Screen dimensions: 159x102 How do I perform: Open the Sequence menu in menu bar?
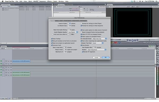[42, 1]
